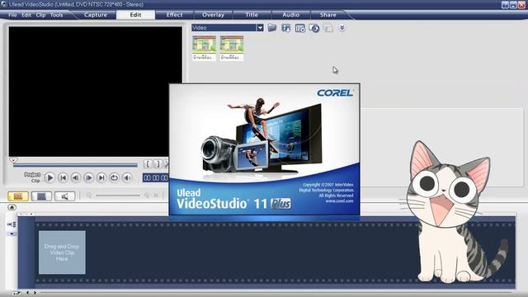528x297 pixels.
Task: Select Clip play mode
Action: [35, 181]
